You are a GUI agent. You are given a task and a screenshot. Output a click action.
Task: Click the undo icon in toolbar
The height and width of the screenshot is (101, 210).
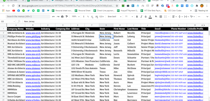[54, 17]
